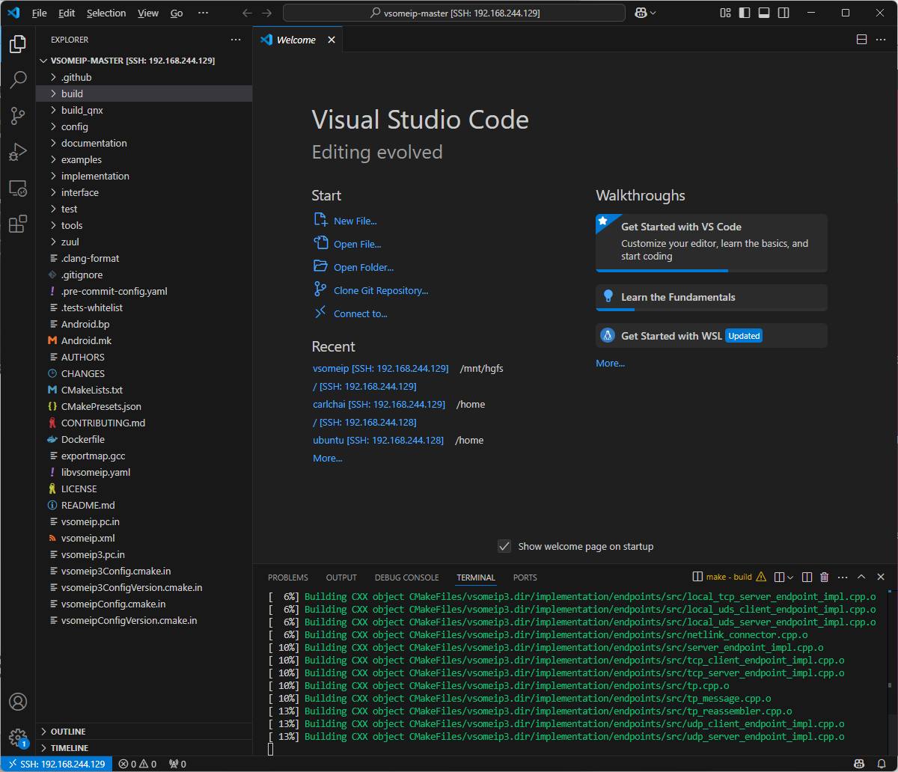Toggle the secondary side bar visibility
Image resolution: width=898 pixels, height=772 pixels.
tap(784, 13)
